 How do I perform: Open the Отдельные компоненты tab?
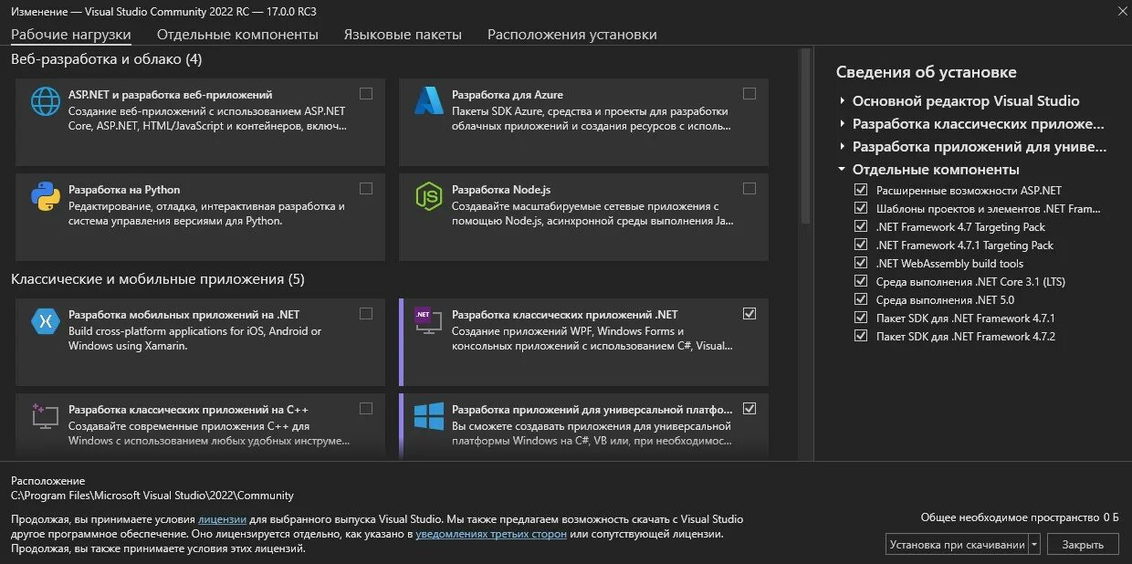click(237, 35)
